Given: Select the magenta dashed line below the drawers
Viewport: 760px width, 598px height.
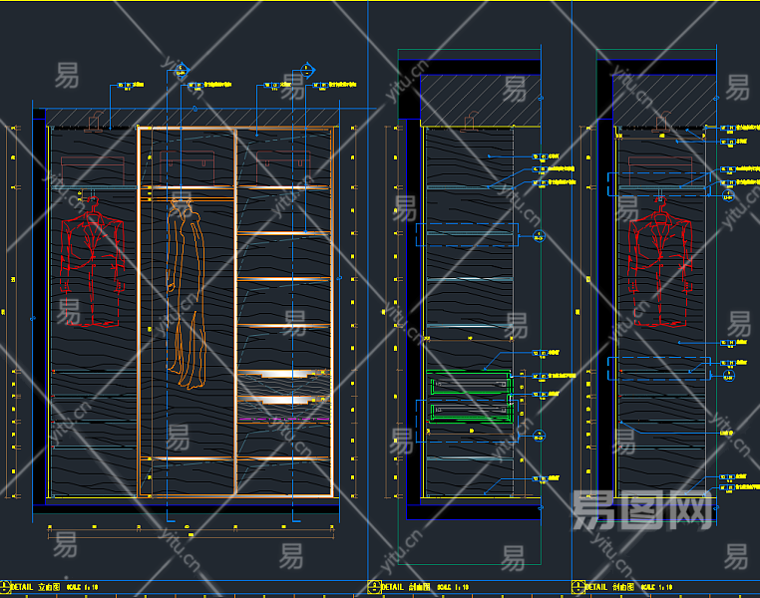Looking at the screenshot, I should click(x=283, y=419).
